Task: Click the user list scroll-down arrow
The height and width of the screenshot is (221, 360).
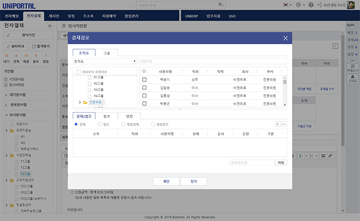Action: click(284, 105)
